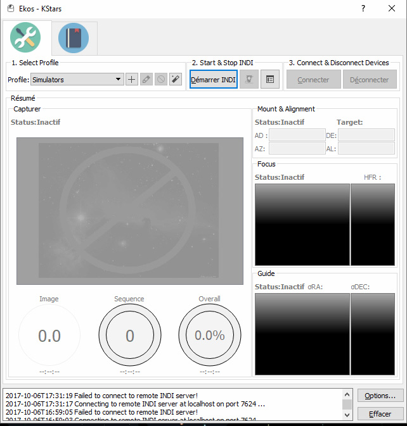Click the Focus HFR plot area

[x=302, y=225]
